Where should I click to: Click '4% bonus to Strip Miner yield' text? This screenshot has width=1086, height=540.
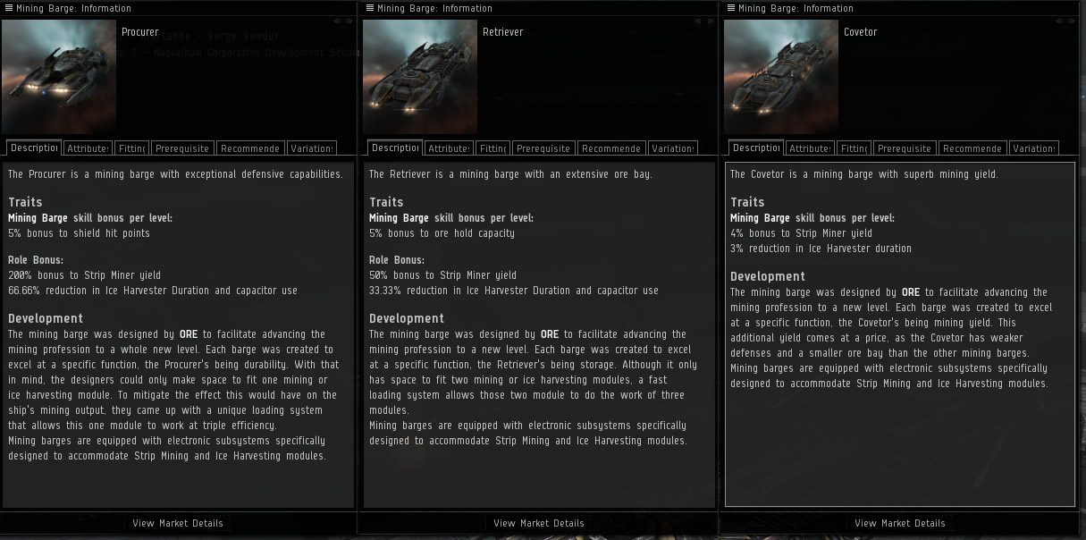click(x=802, y=233)
